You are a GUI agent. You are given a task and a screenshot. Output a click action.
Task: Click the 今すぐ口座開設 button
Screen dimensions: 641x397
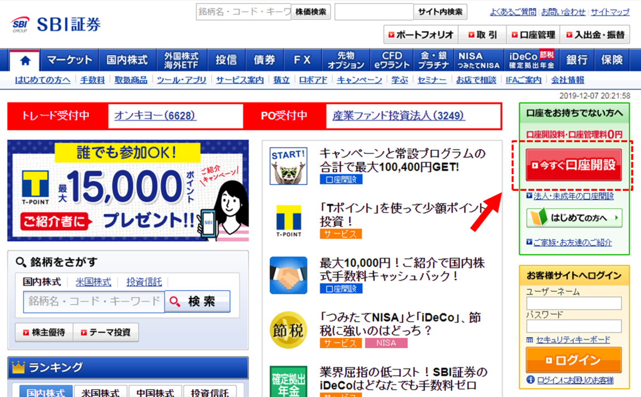pos(574,165)
